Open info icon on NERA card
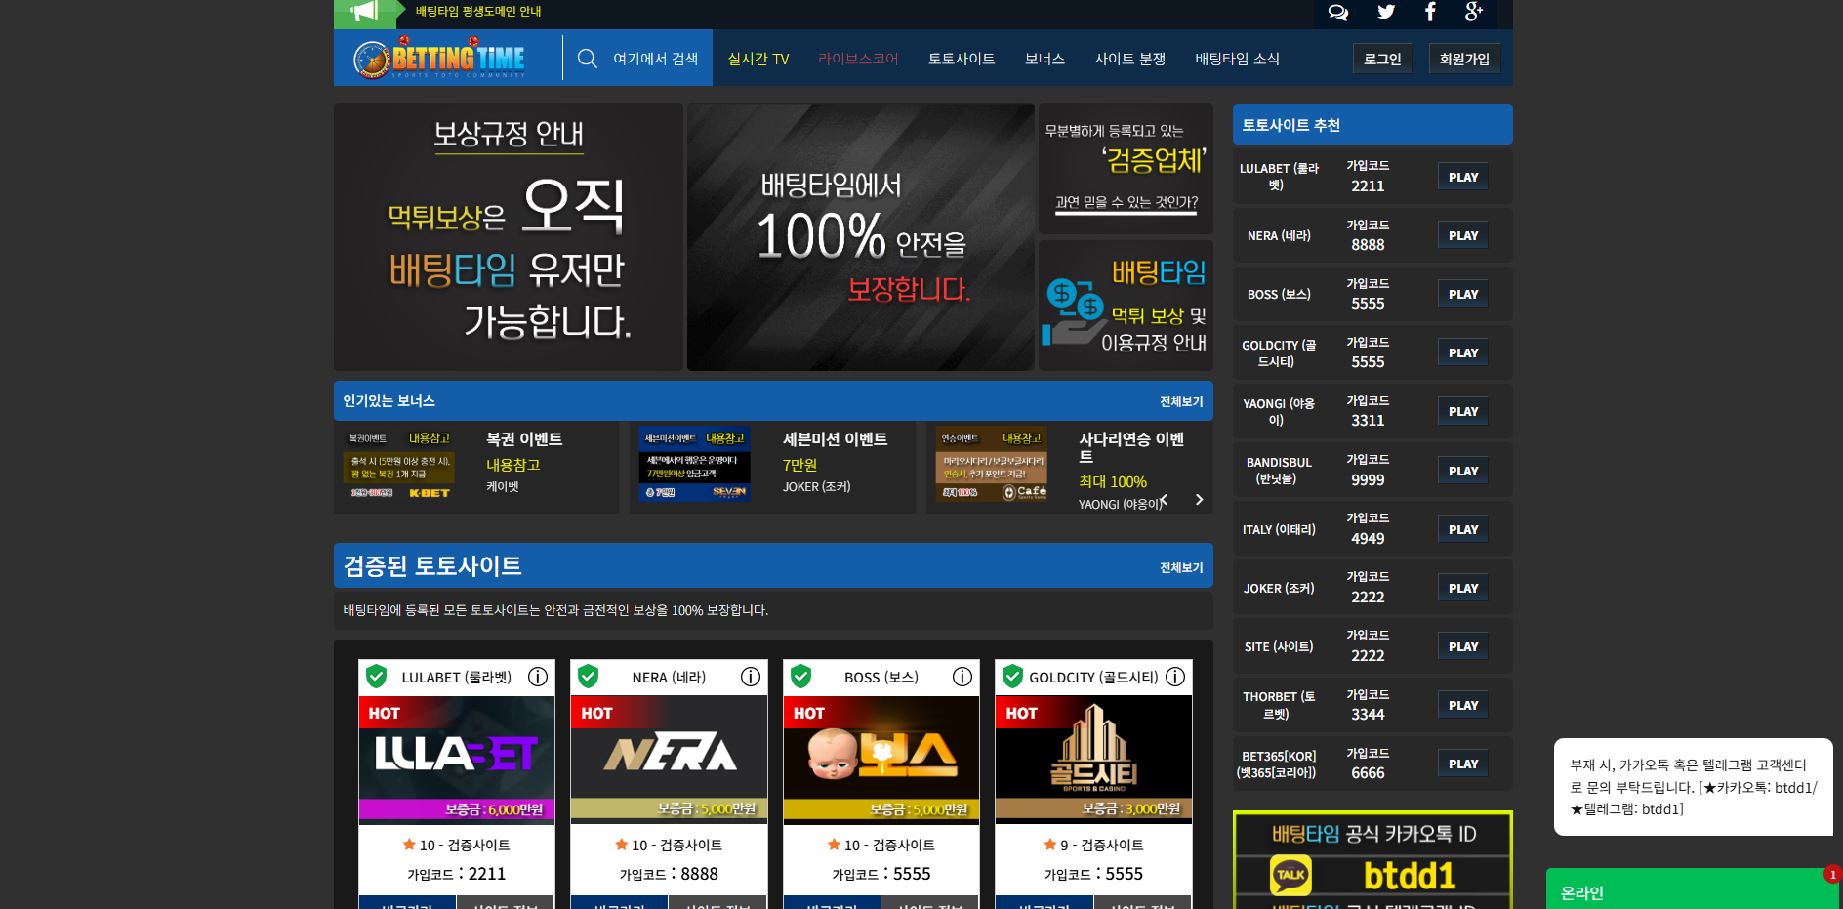 click(x=750, y=677)
